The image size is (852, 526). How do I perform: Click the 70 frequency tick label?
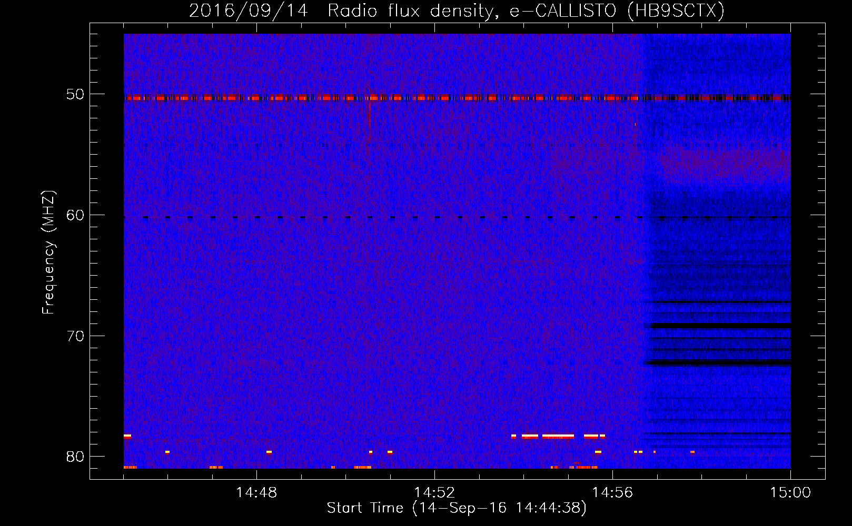75,336
